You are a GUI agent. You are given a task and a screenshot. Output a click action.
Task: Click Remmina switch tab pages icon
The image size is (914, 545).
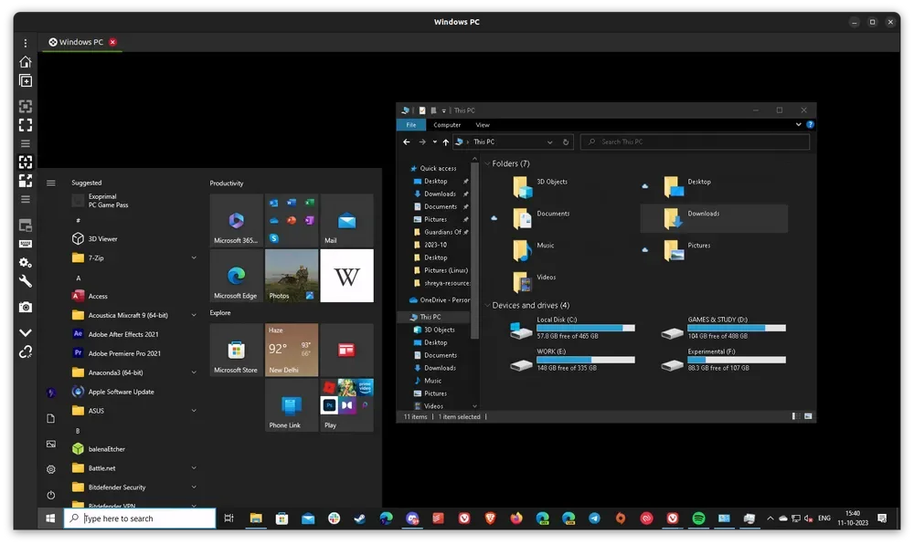coord(25,225)
